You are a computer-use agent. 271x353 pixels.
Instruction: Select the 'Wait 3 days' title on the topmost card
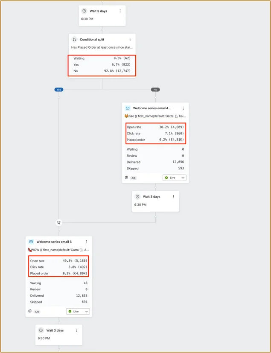pyautogui.click(x=98, y=11)
